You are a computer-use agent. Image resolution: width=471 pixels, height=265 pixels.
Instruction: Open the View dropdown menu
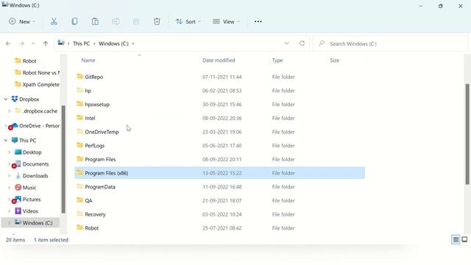click(x=226, y=21)
